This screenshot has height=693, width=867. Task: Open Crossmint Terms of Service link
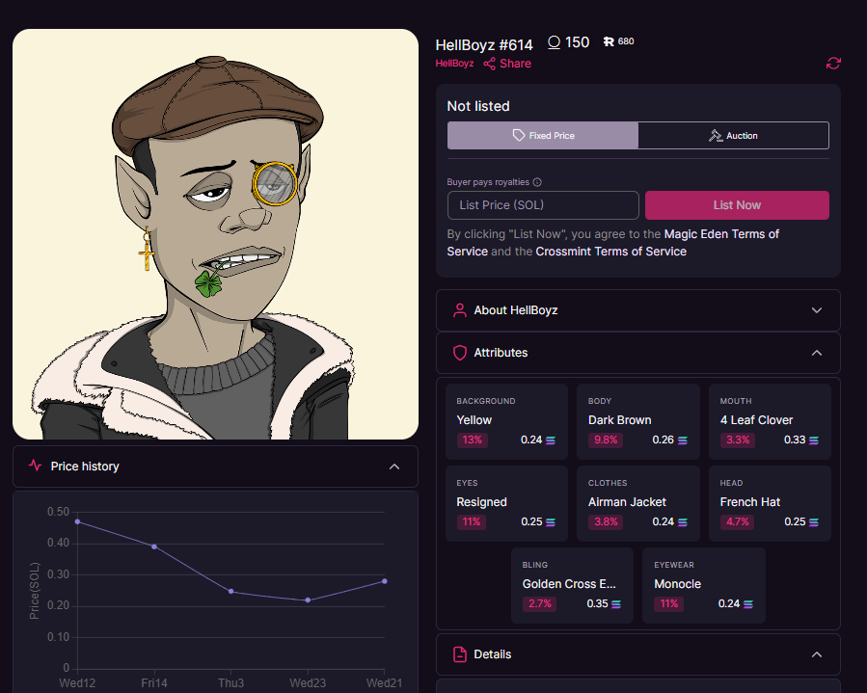611,252
